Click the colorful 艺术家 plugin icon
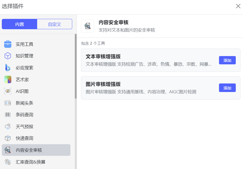The height and width of the screenshot is (169, 243). click(x=8, y=80)
